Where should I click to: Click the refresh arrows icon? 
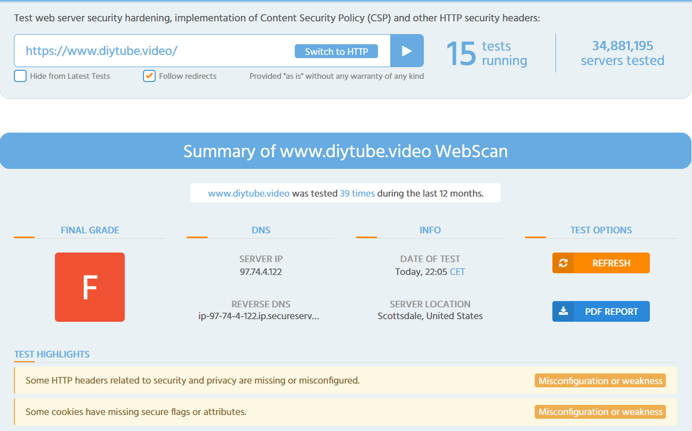point(563,263)
